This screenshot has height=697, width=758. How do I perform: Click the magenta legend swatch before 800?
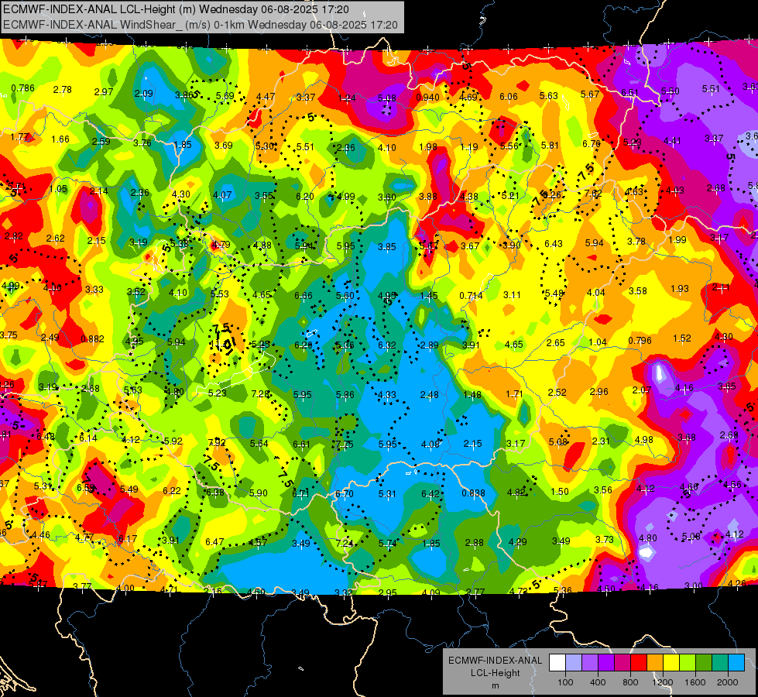click(x=623, y=663)
